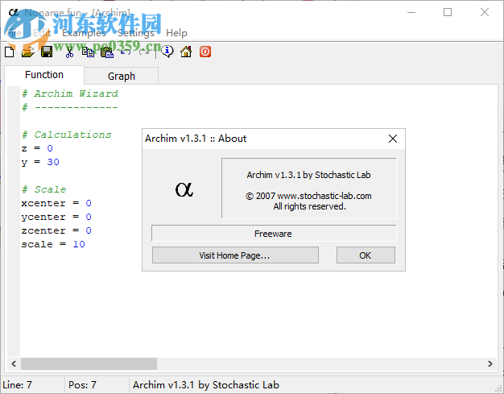Click the scrollbar left arrow
504x394 pixels.
pos(14,363)
